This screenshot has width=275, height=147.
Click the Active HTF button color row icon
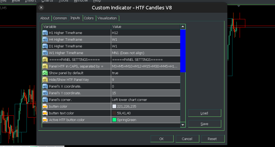click(x=45, y=120)
